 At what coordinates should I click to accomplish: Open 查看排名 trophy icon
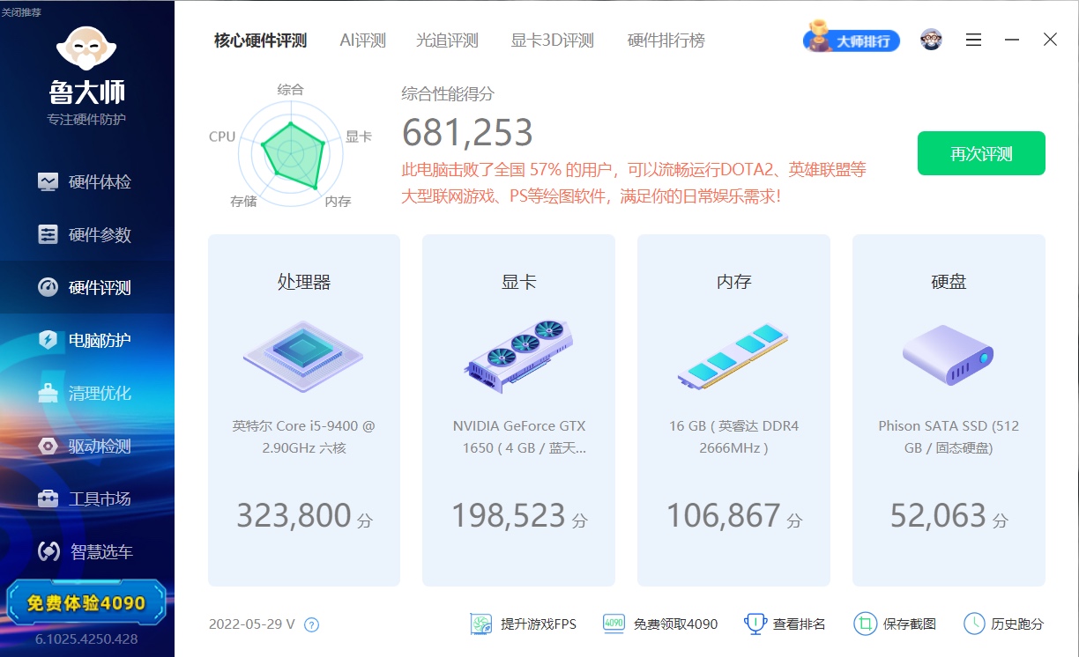(x=755, y=624)
